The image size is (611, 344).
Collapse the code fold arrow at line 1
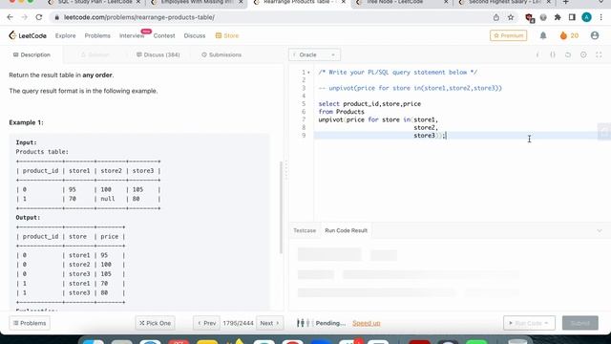click(x=308, y=73)
